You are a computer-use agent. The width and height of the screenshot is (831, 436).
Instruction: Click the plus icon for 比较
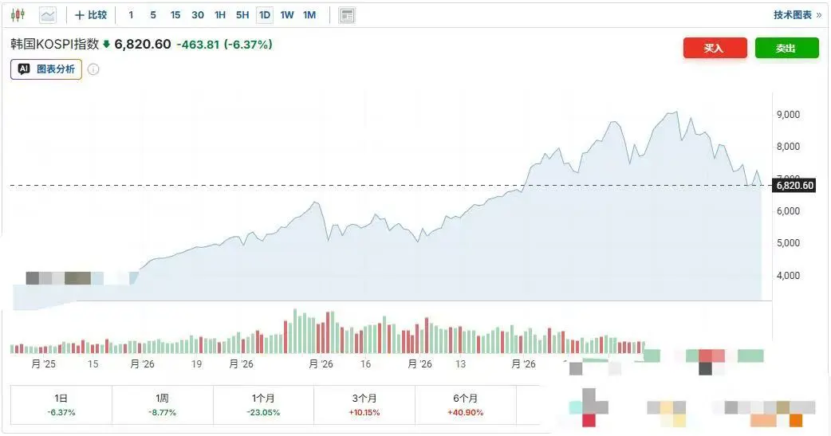[x=80, y=15]
